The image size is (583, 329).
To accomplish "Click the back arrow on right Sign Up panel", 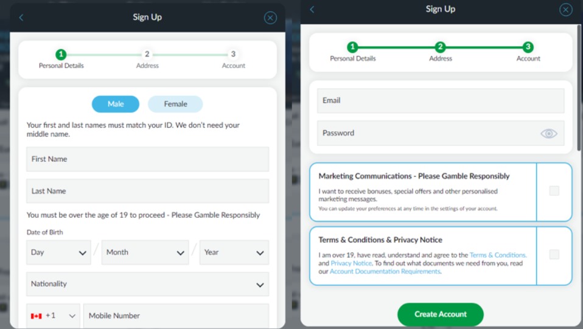I will point(312,9).
